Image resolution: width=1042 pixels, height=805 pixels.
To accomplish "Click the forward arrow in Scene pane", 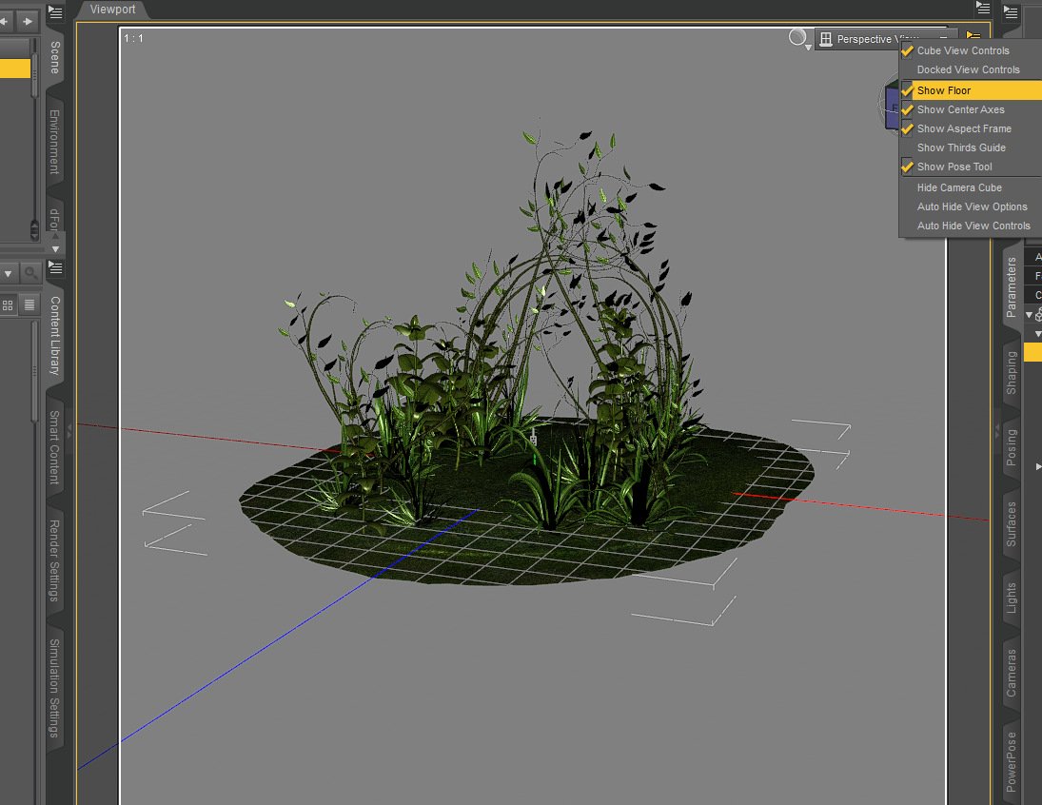I will (x=28, y=21).
